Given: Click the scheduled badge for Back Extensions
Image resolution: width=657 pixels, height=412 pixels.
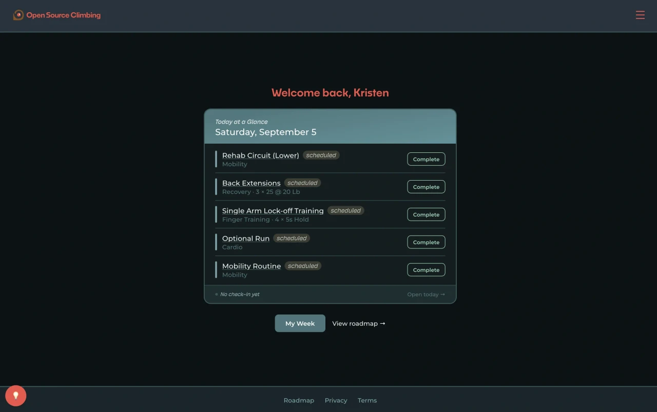Looking at the screenshot, I should coord(302,183).
